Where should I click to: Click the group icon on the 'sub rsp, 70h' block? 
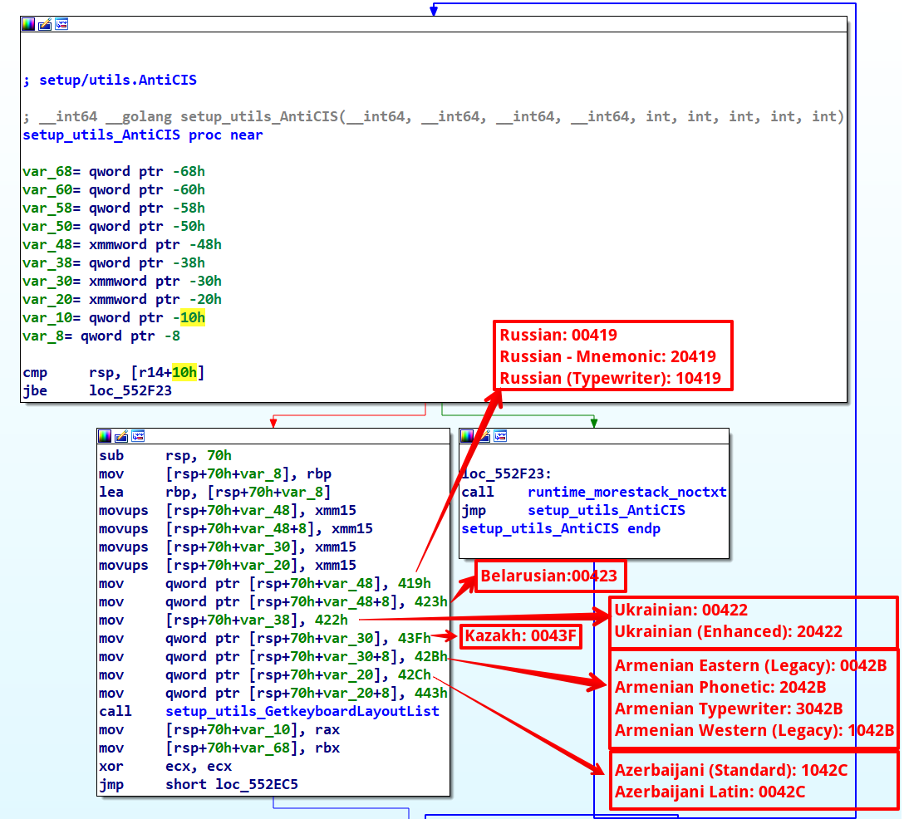138,436
